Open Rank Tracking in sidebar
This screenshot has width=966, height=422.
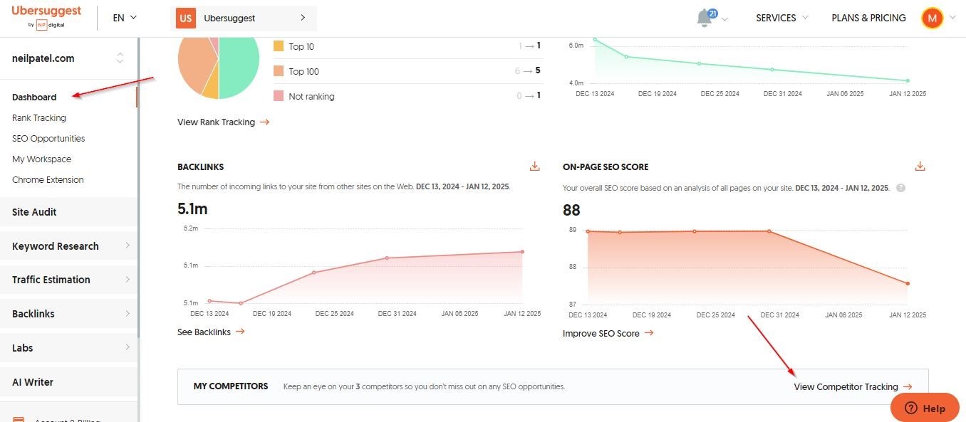pos(39,118)
